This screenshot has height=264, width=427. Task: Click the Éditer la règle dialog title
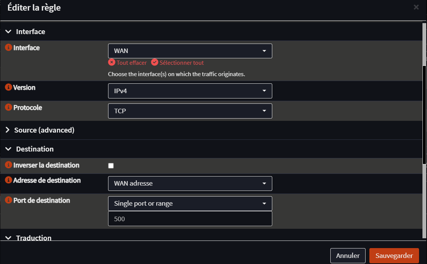click(x=34, y=8)
